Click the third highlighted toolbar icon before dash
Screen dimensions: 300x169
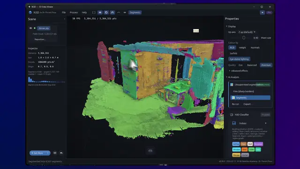click(112, 13)
